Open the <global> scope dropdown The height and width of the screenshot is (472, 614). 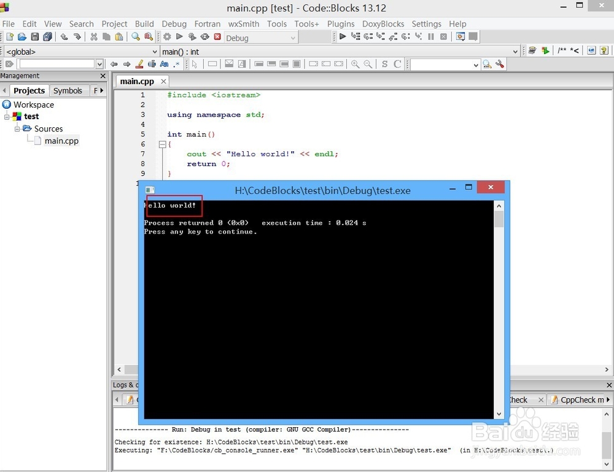(82, 52)
